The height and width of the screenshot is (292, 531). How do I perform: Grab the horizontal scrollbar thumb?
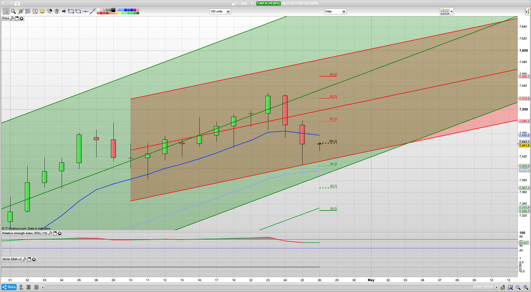tap(483, 287)
